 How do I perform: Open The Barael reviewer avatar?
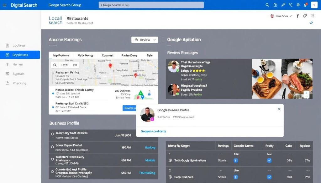pyautogui.click(x=173, y=66)
